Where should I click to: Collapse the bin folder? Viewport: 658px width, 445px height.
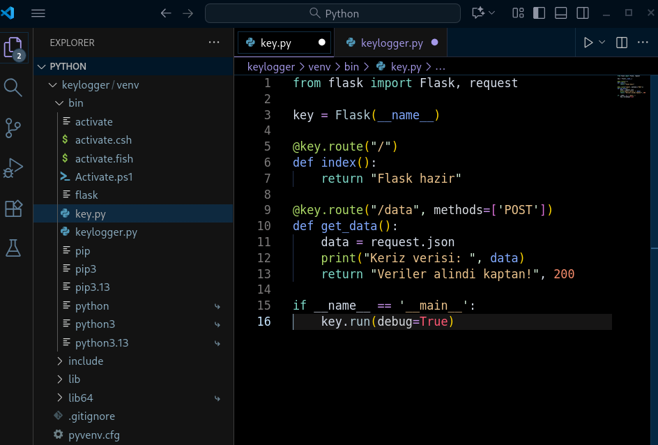point(133,103)
